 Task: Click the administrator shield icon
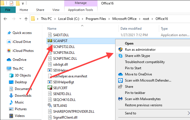point(121,50)
